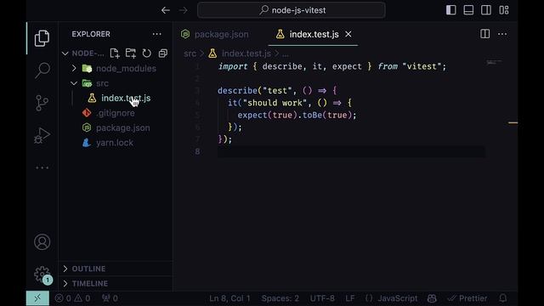Open the yarn.lock file

(x=116, y=143)
